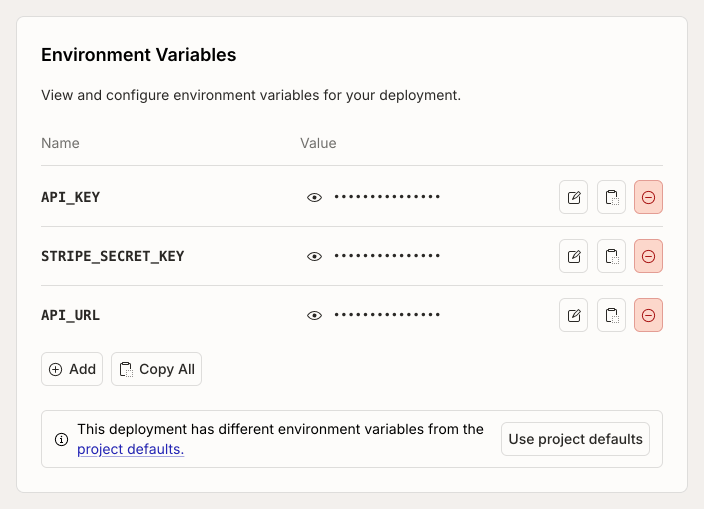
Task: Delete the STRIPE_SECRET_KEY variable
Action: pos(648,256)
